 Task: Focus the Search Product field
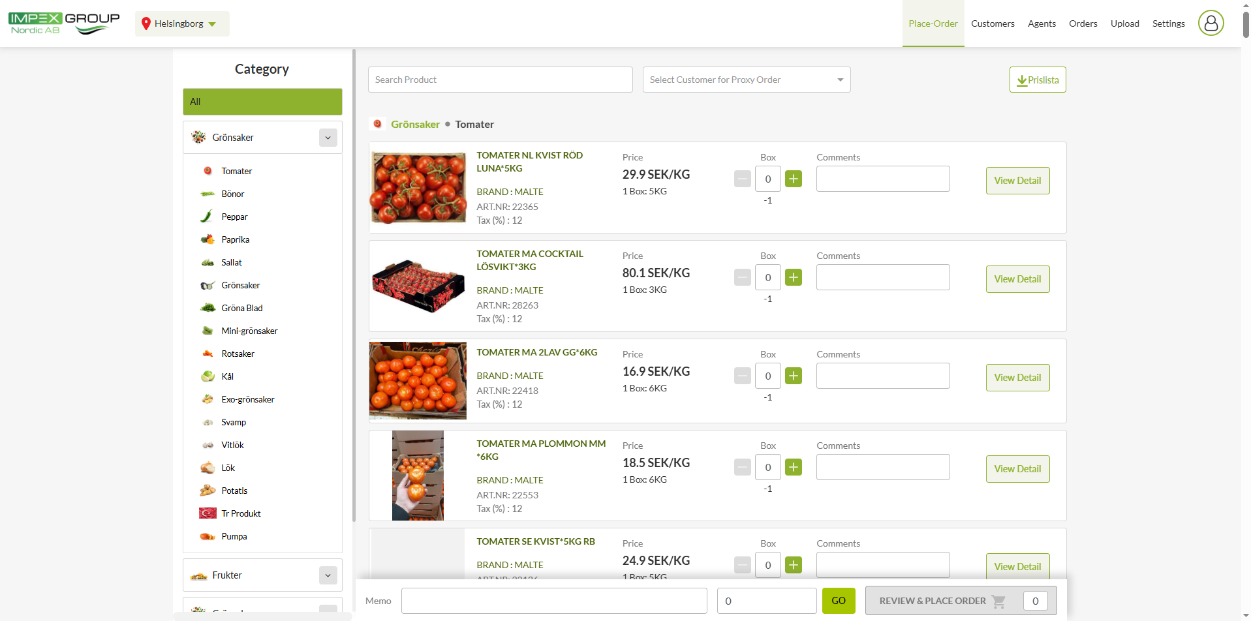500,80
